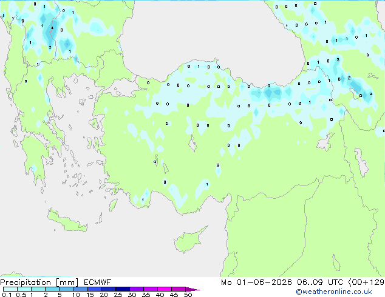385x297 pixels.
Task: Click the legend label '30'
Action: click(132, 295)
